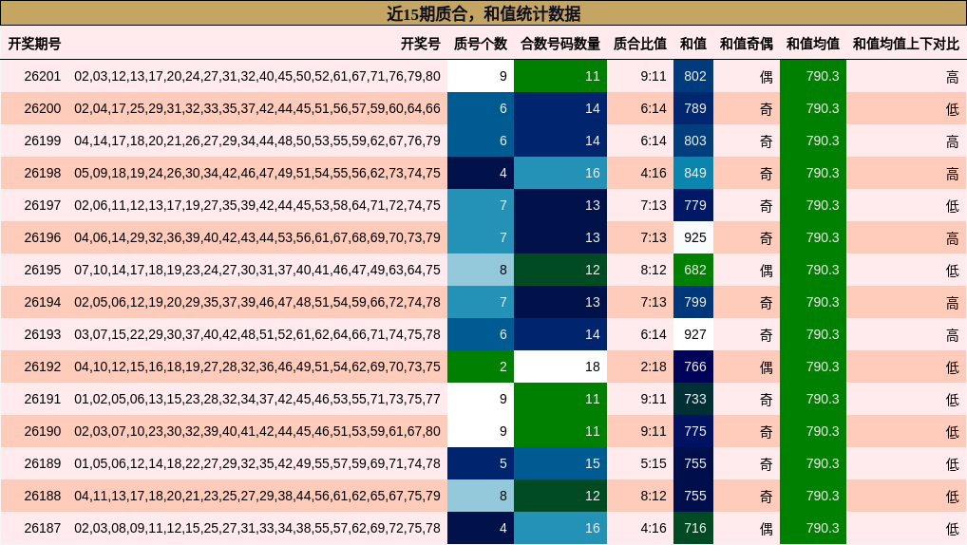Click sum value 766
This screenshot has height=545, width=967.
click(693, 366)
